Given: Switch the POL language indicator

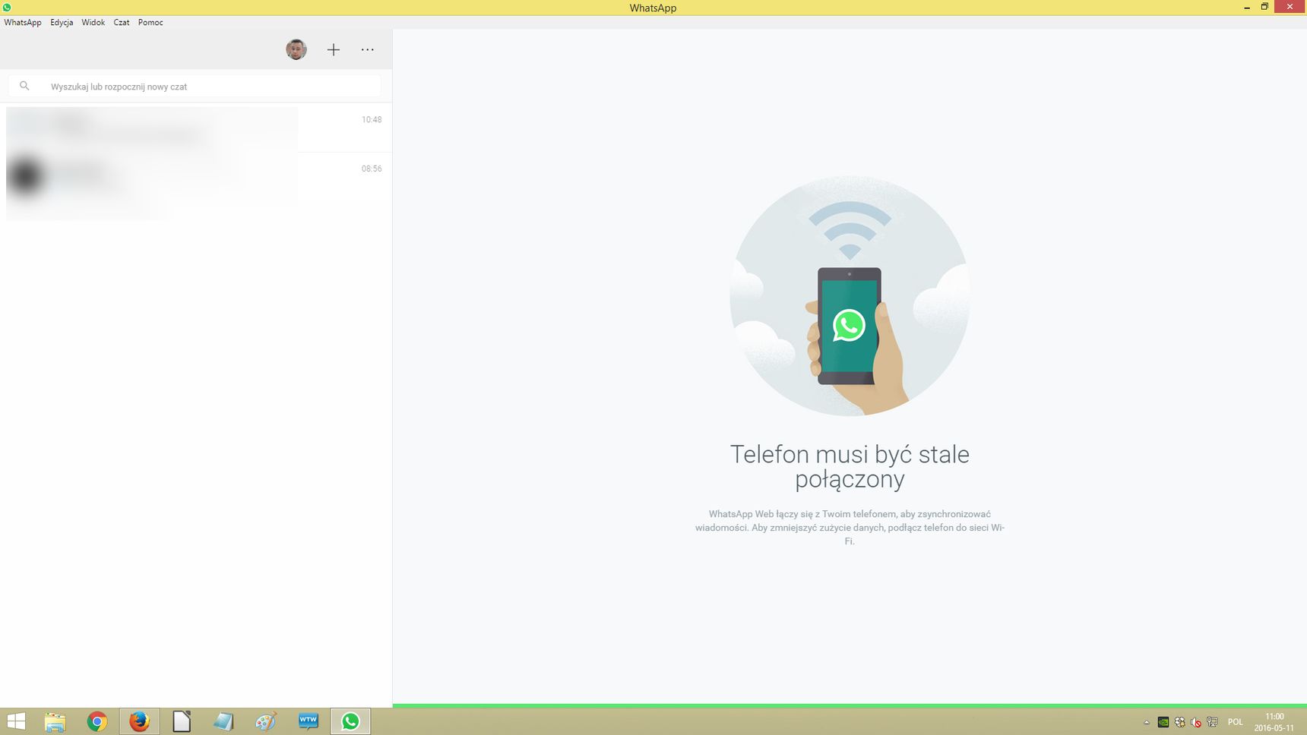Looking at the screenshot, I should coord(1236,722).
